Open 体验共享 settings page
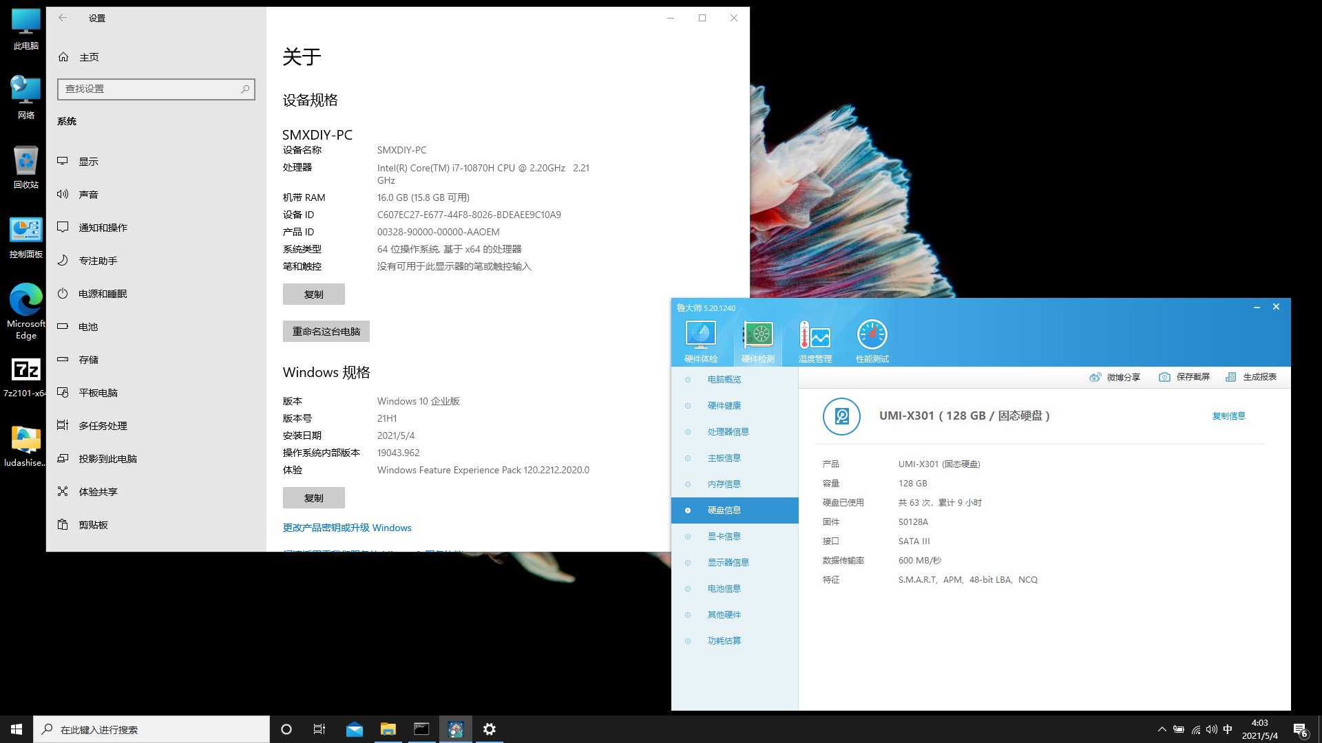 click(x=156, y=492)
